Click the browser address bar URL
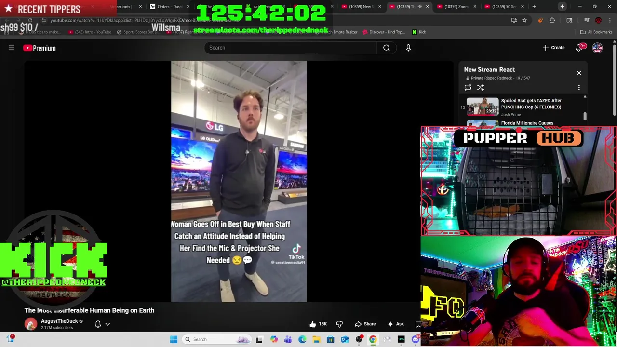 (x=145, y=20)
